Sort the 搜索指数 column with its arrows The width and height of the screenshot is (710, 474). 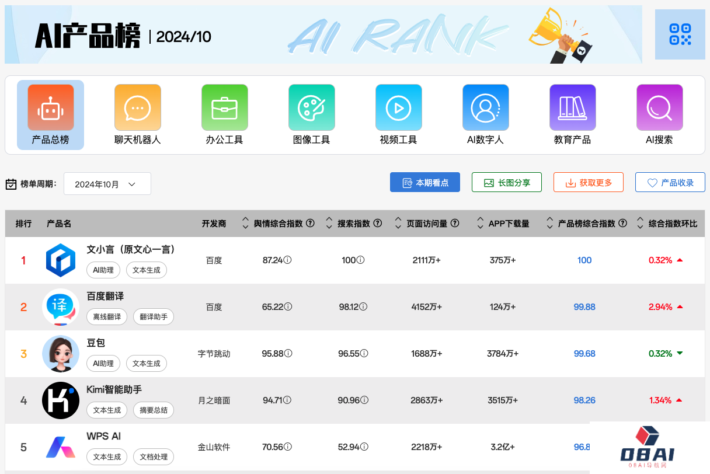pos(329,223)
